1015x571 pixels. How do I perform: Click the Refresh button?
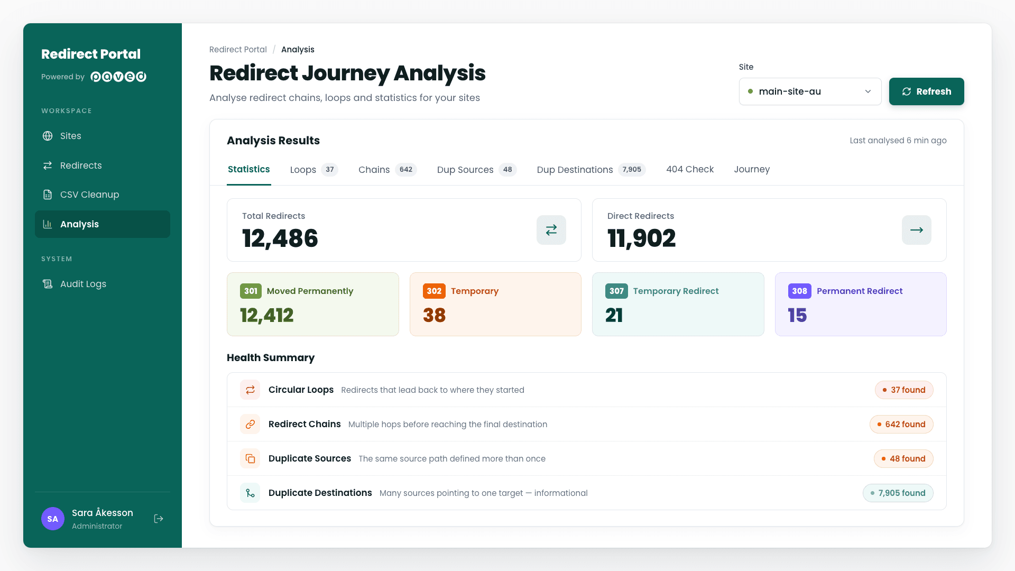pyautogui.click(x=926, y=91)
